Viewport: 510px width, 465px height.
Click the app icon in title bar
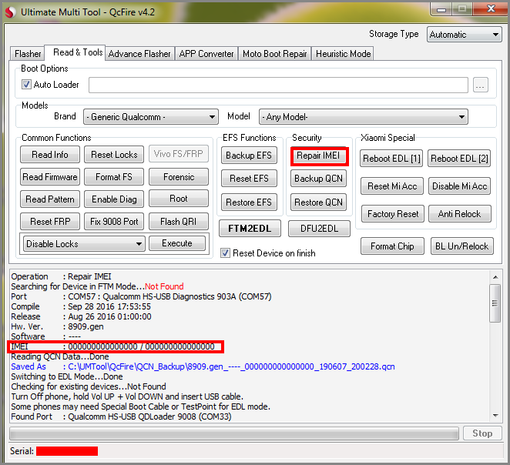tap(10, 11)
